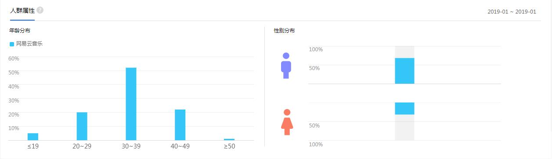Toggle the 网易云音乐 legend swatch
This screenshot has width=552, height=159.
coord(12,44)
